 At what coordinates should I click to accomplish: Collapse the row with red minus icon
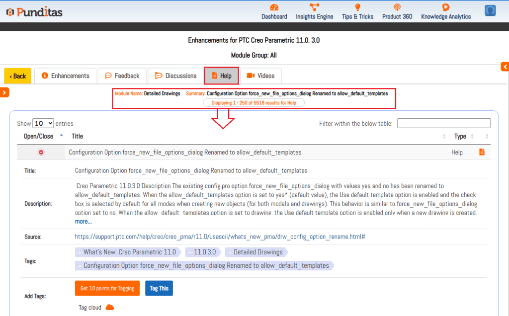(41, 152)
